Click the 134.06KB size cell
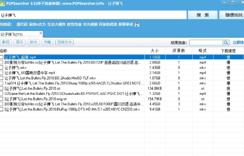The image size is (244, 156). [155, 88]
